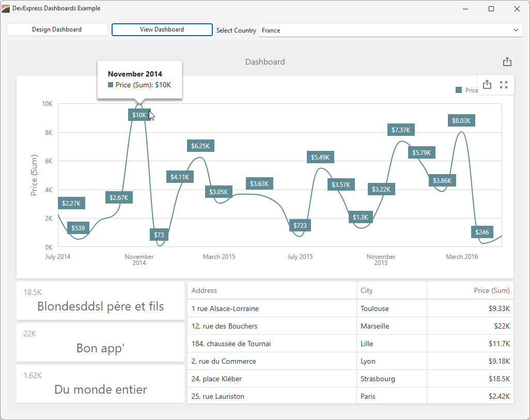Click the dashboard export icon top right

click(x=507, y=61)
